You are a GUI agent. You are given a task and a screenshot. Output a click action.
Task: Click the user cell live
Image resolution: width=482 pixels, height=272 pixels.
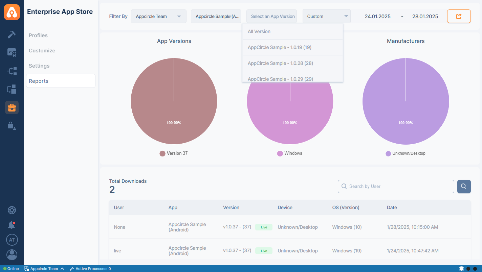[117, 251]
